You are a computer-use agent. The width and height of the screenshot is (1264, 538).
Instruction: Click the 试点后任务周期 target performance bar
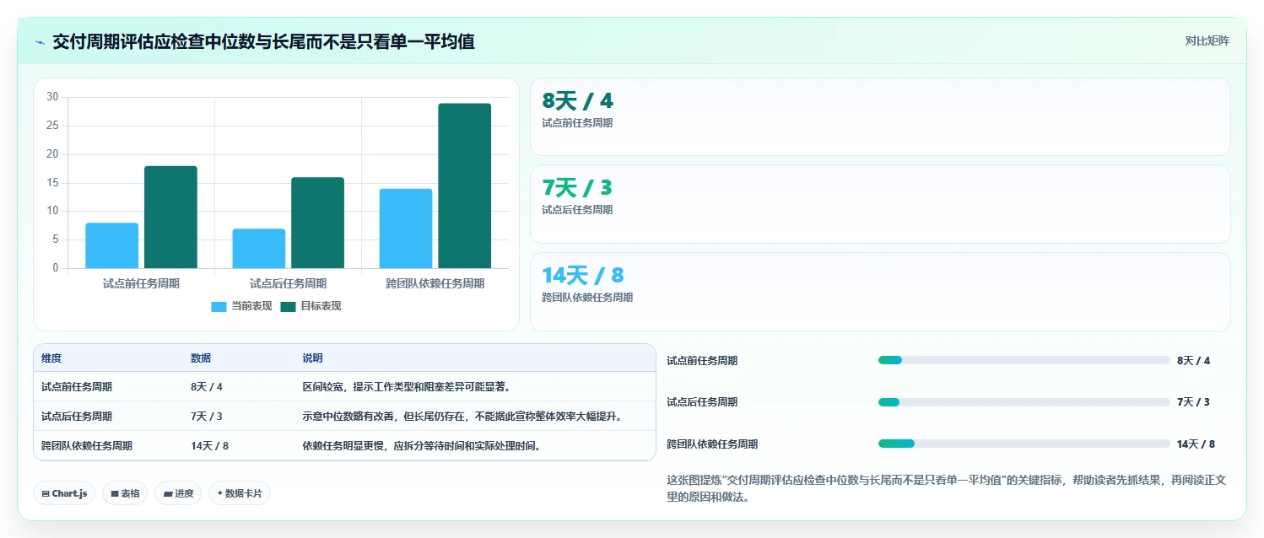[x=317, y=223]
